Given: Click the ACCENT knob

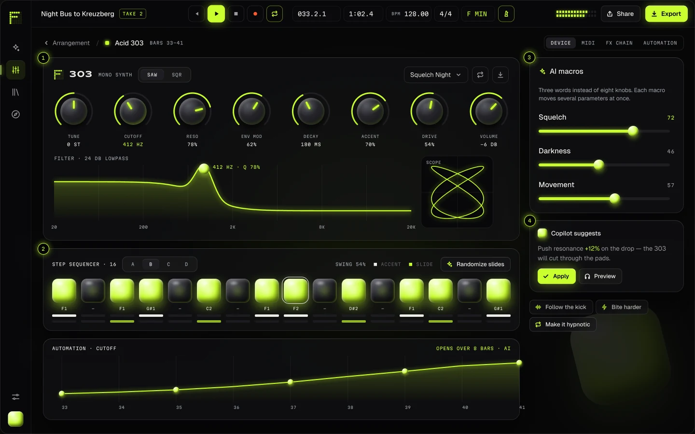Looking at the screenshot, I should [x=370, y=111].
